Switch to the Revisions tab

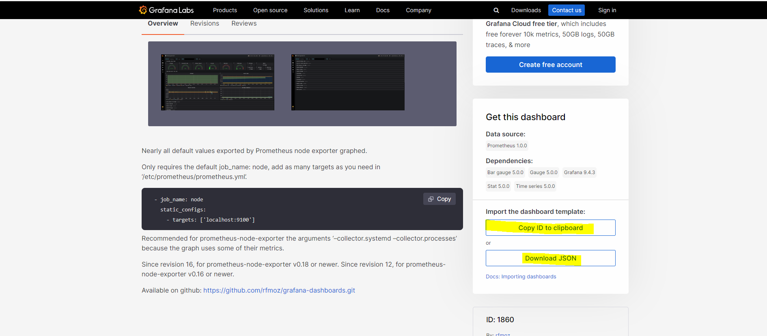(x=205, y=24)
